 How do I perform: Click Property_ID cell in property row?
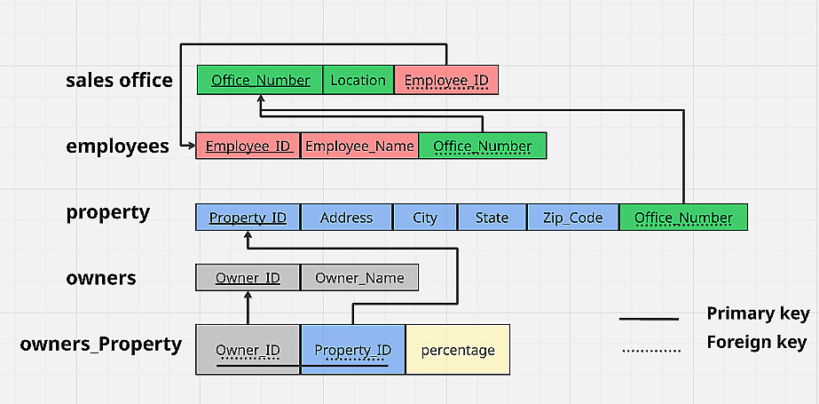tap(248, 217)
